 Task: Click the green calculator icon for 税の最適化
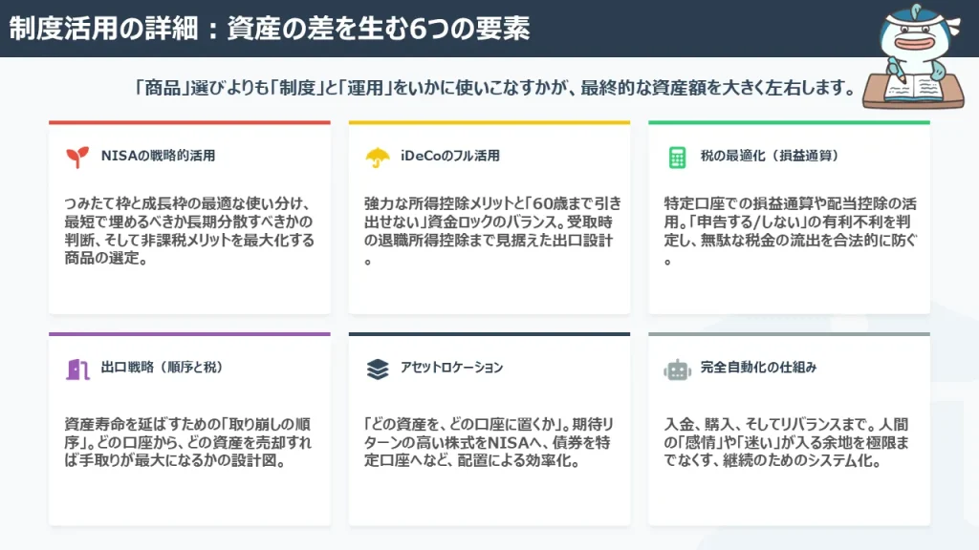click(x=677, y=157)
